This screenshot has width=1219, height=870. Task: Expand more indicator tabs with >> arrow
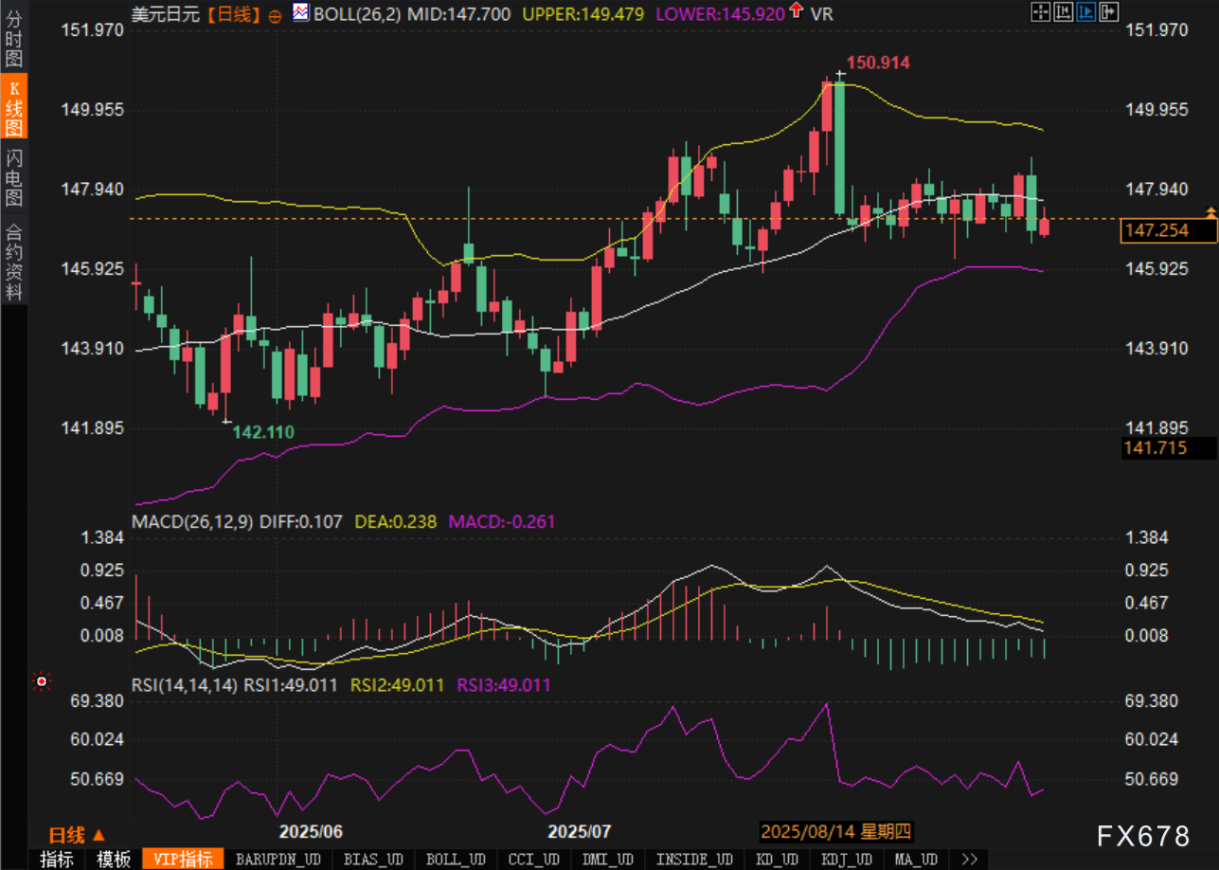tap(969, 860)
